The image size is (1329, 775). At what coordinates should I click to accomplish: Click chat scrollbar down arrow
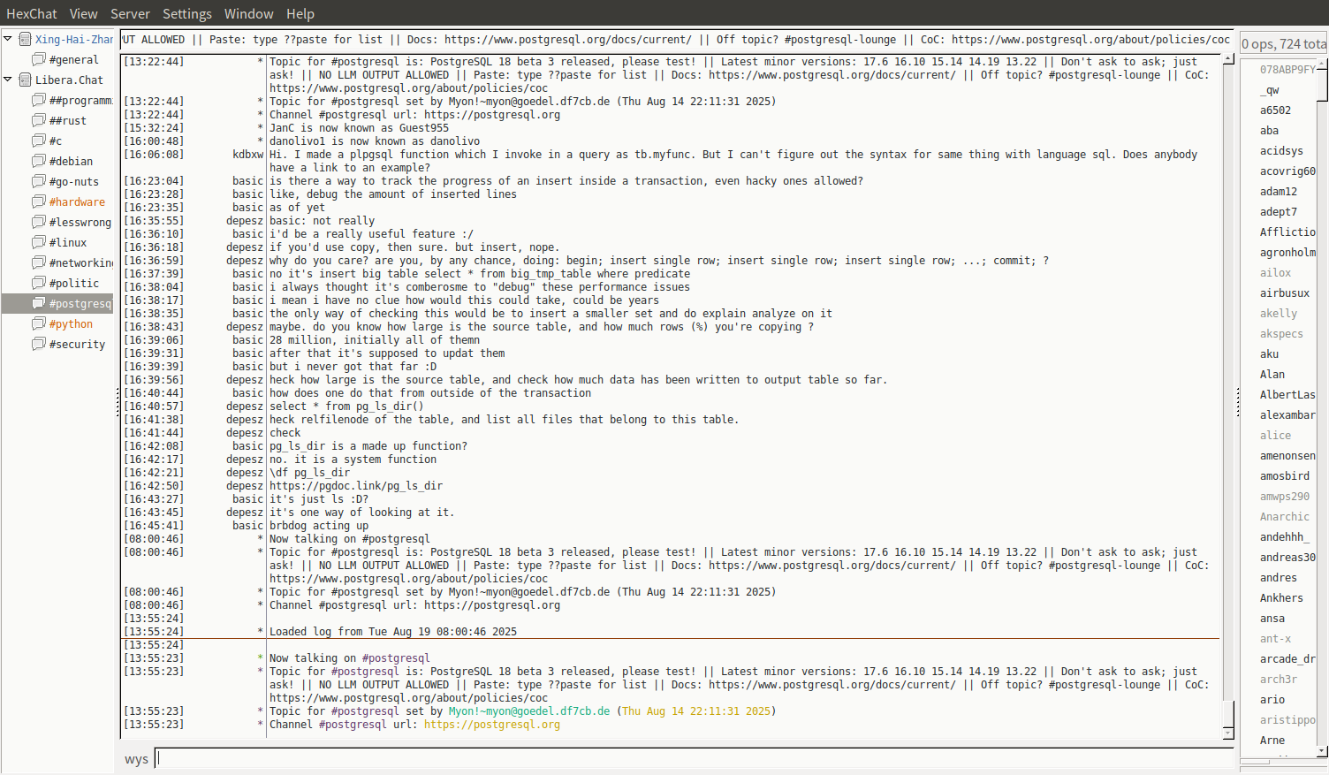click(x=1228, y=733)
